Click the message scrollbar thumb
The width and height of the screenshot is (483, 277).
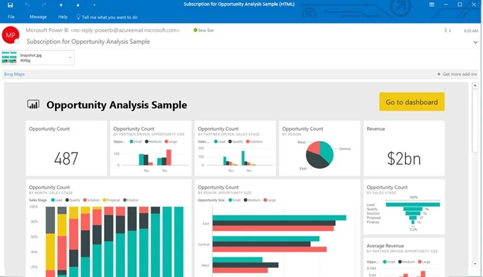click(475, 120)
